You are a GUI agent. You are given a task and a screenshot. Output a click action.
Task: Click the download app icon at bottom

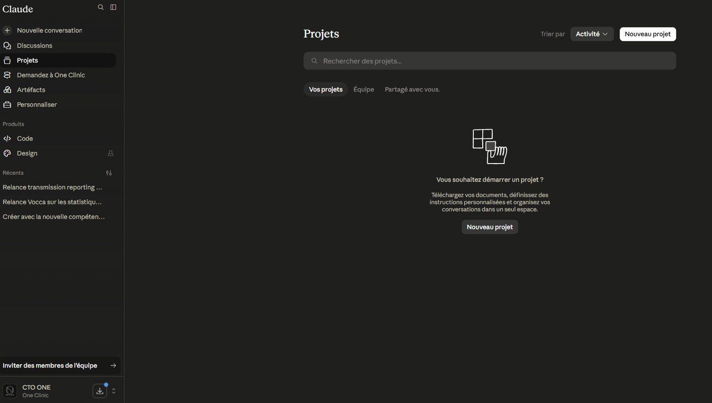pyautogui.click(x=100, y=391)
